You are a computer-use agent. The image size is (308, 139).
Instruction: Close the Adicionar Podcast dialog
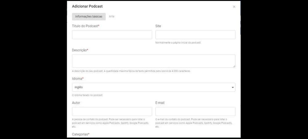pos(234,7)
